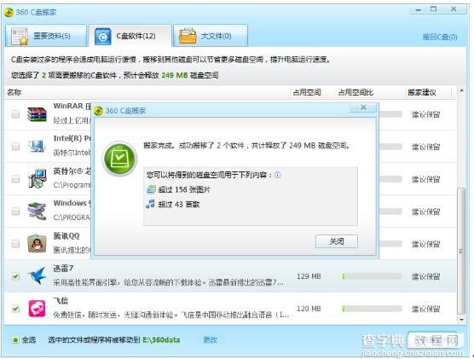The height and width of the screenshot is (359, 474).
Task: Click the 英特尔® installer icon
Action: click(x=37, y=179)
